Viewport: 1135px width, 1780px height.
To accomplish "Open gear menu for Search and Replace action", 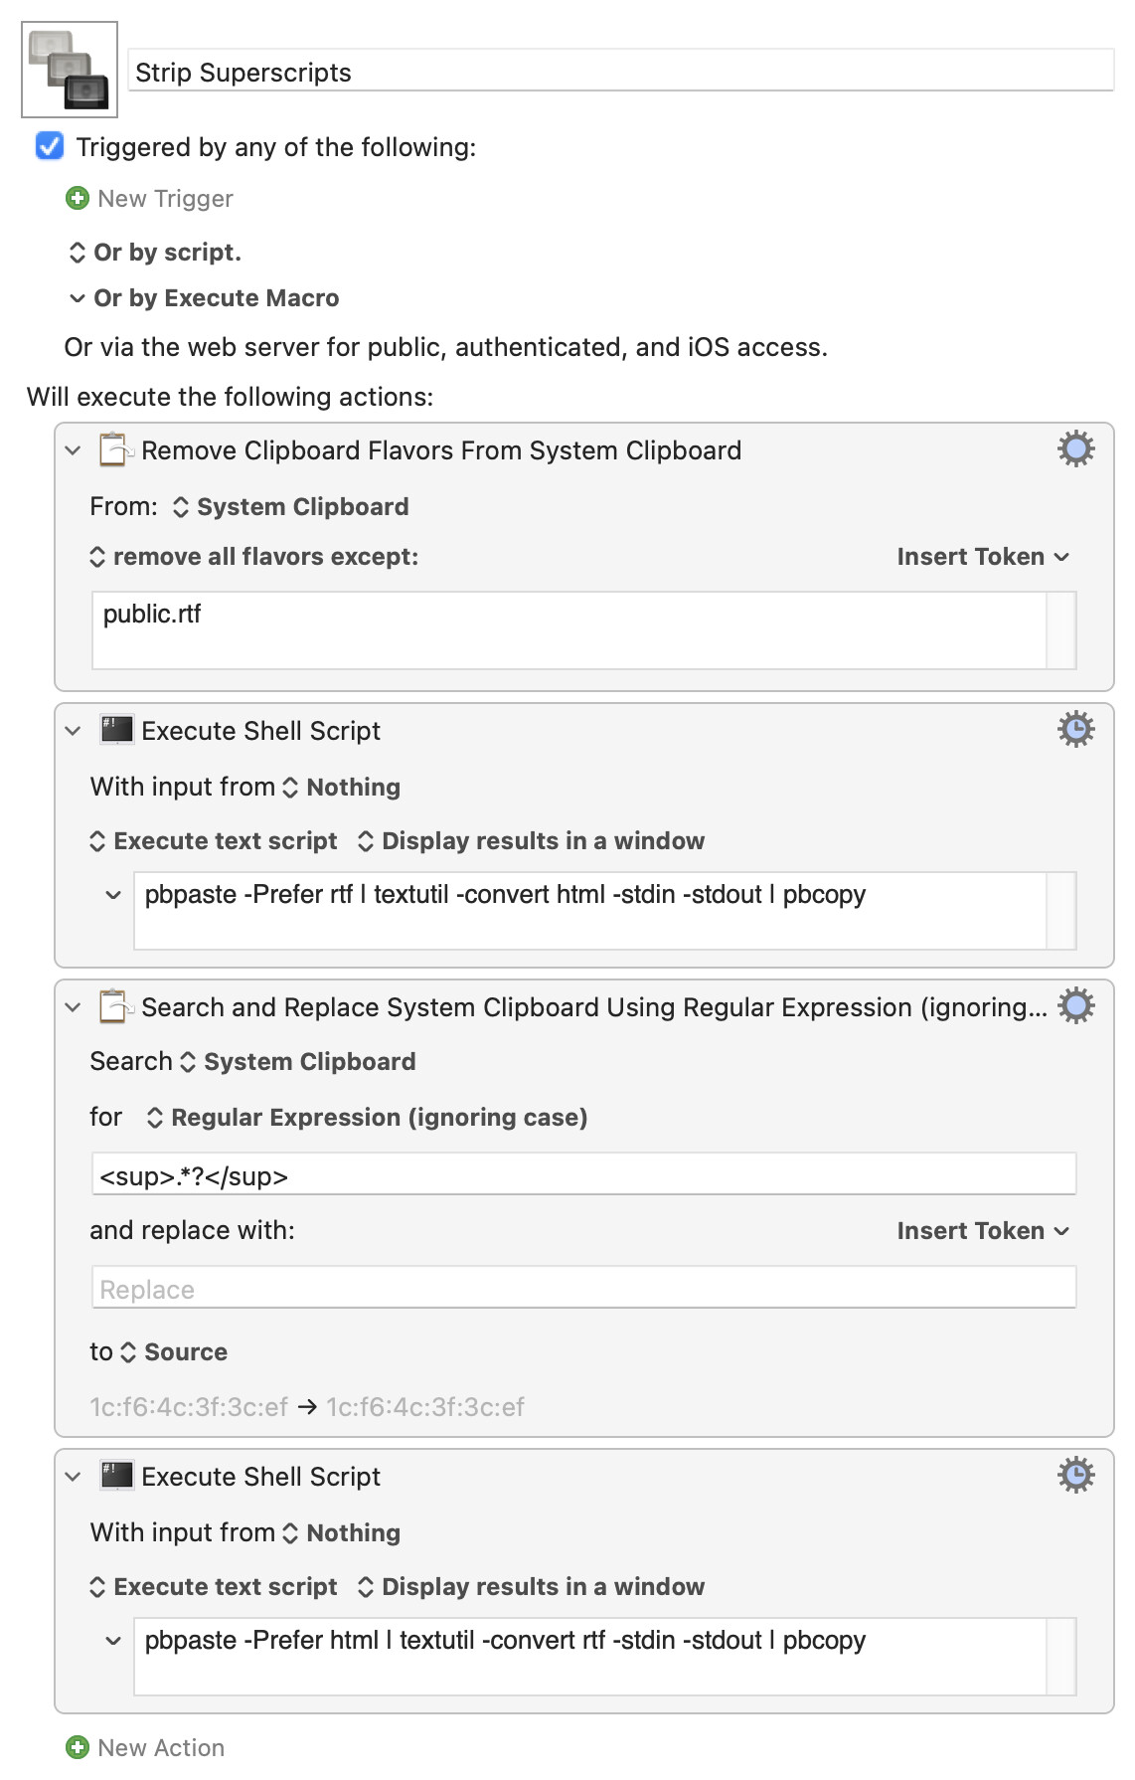I will click(x=1075, y=1006).
